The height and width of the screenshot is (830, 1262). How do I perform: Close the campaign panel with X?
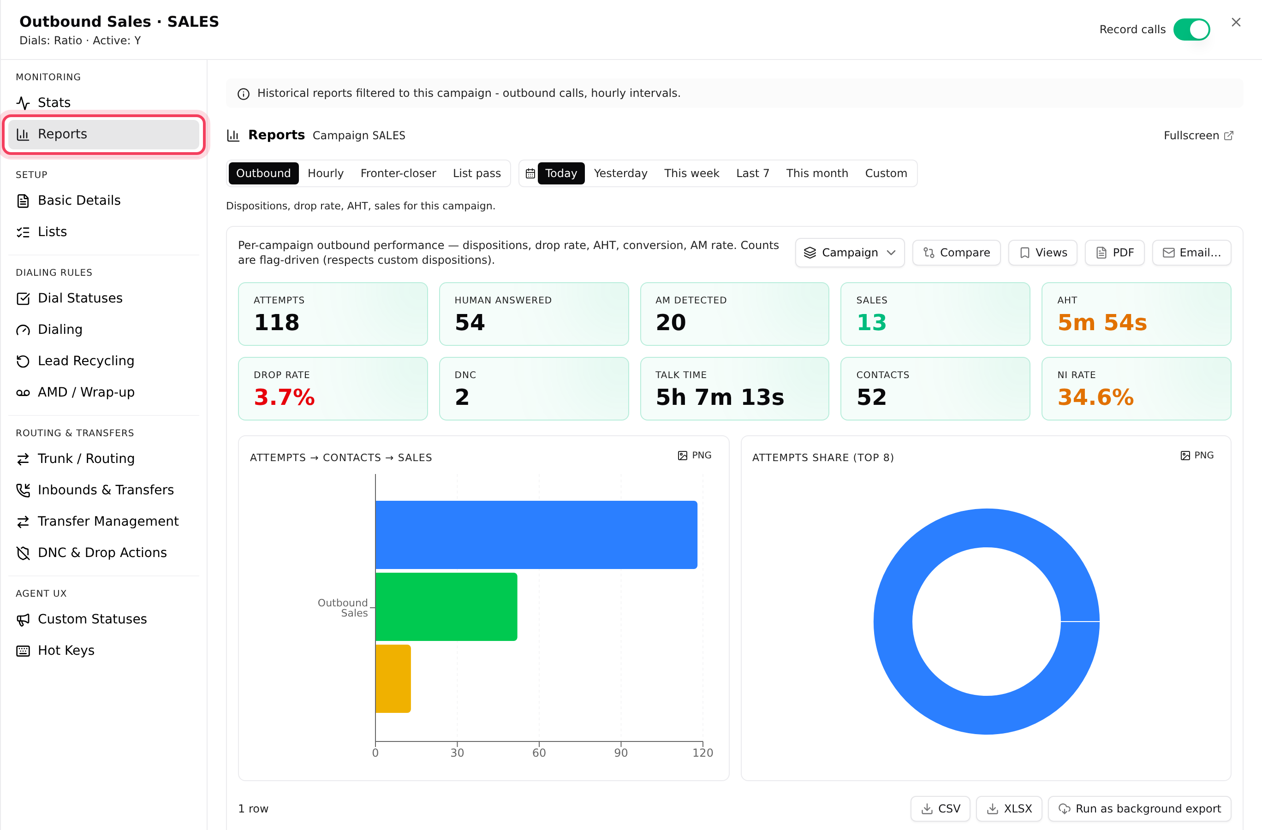[x=1236, y=22]
